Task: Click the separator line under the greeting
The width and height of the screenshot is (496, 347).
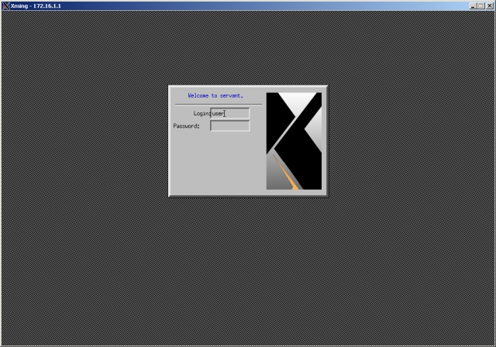Action: click(x=218, y=104)
